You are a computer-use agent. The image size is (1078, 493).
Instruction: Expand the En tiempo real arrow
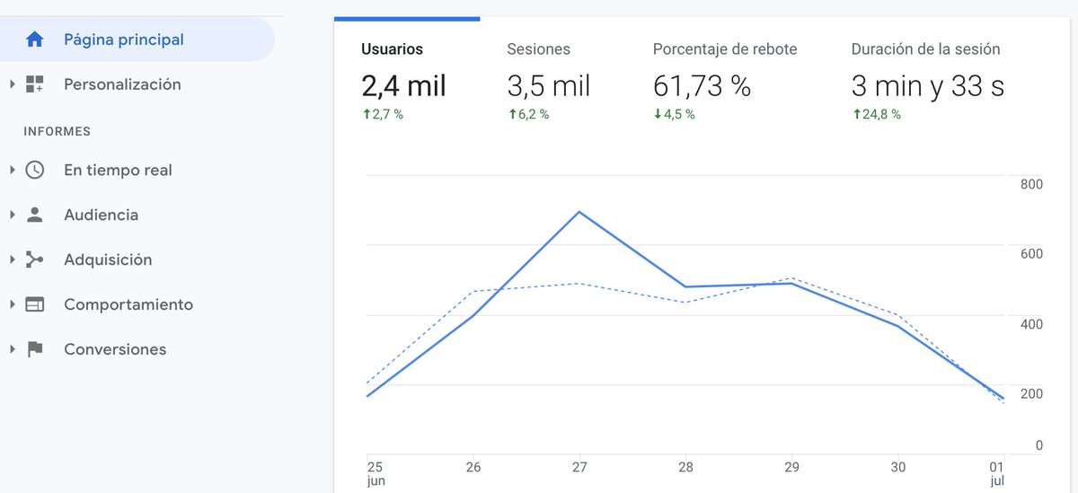(x=13, y=170)
